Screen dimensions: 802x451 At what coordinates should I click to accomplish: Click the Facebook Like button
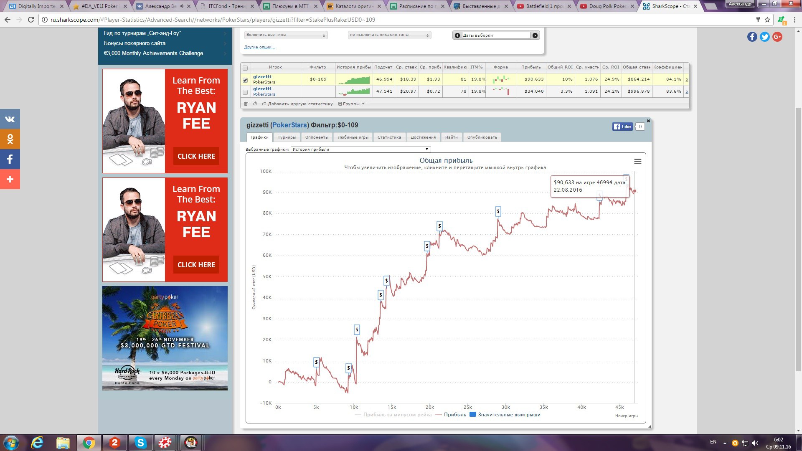[622, 127]
